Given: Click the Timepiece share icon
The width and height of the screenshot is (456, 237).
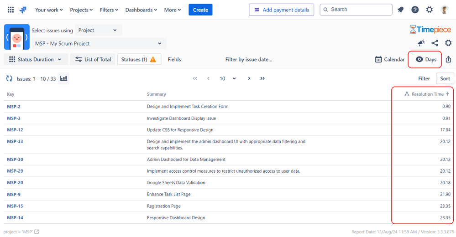Looking at the screenshot, I should point(435,43).
